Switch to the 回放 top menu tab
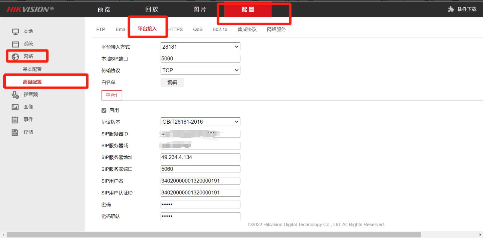483x238 pixels. click(x=152, y=9)
